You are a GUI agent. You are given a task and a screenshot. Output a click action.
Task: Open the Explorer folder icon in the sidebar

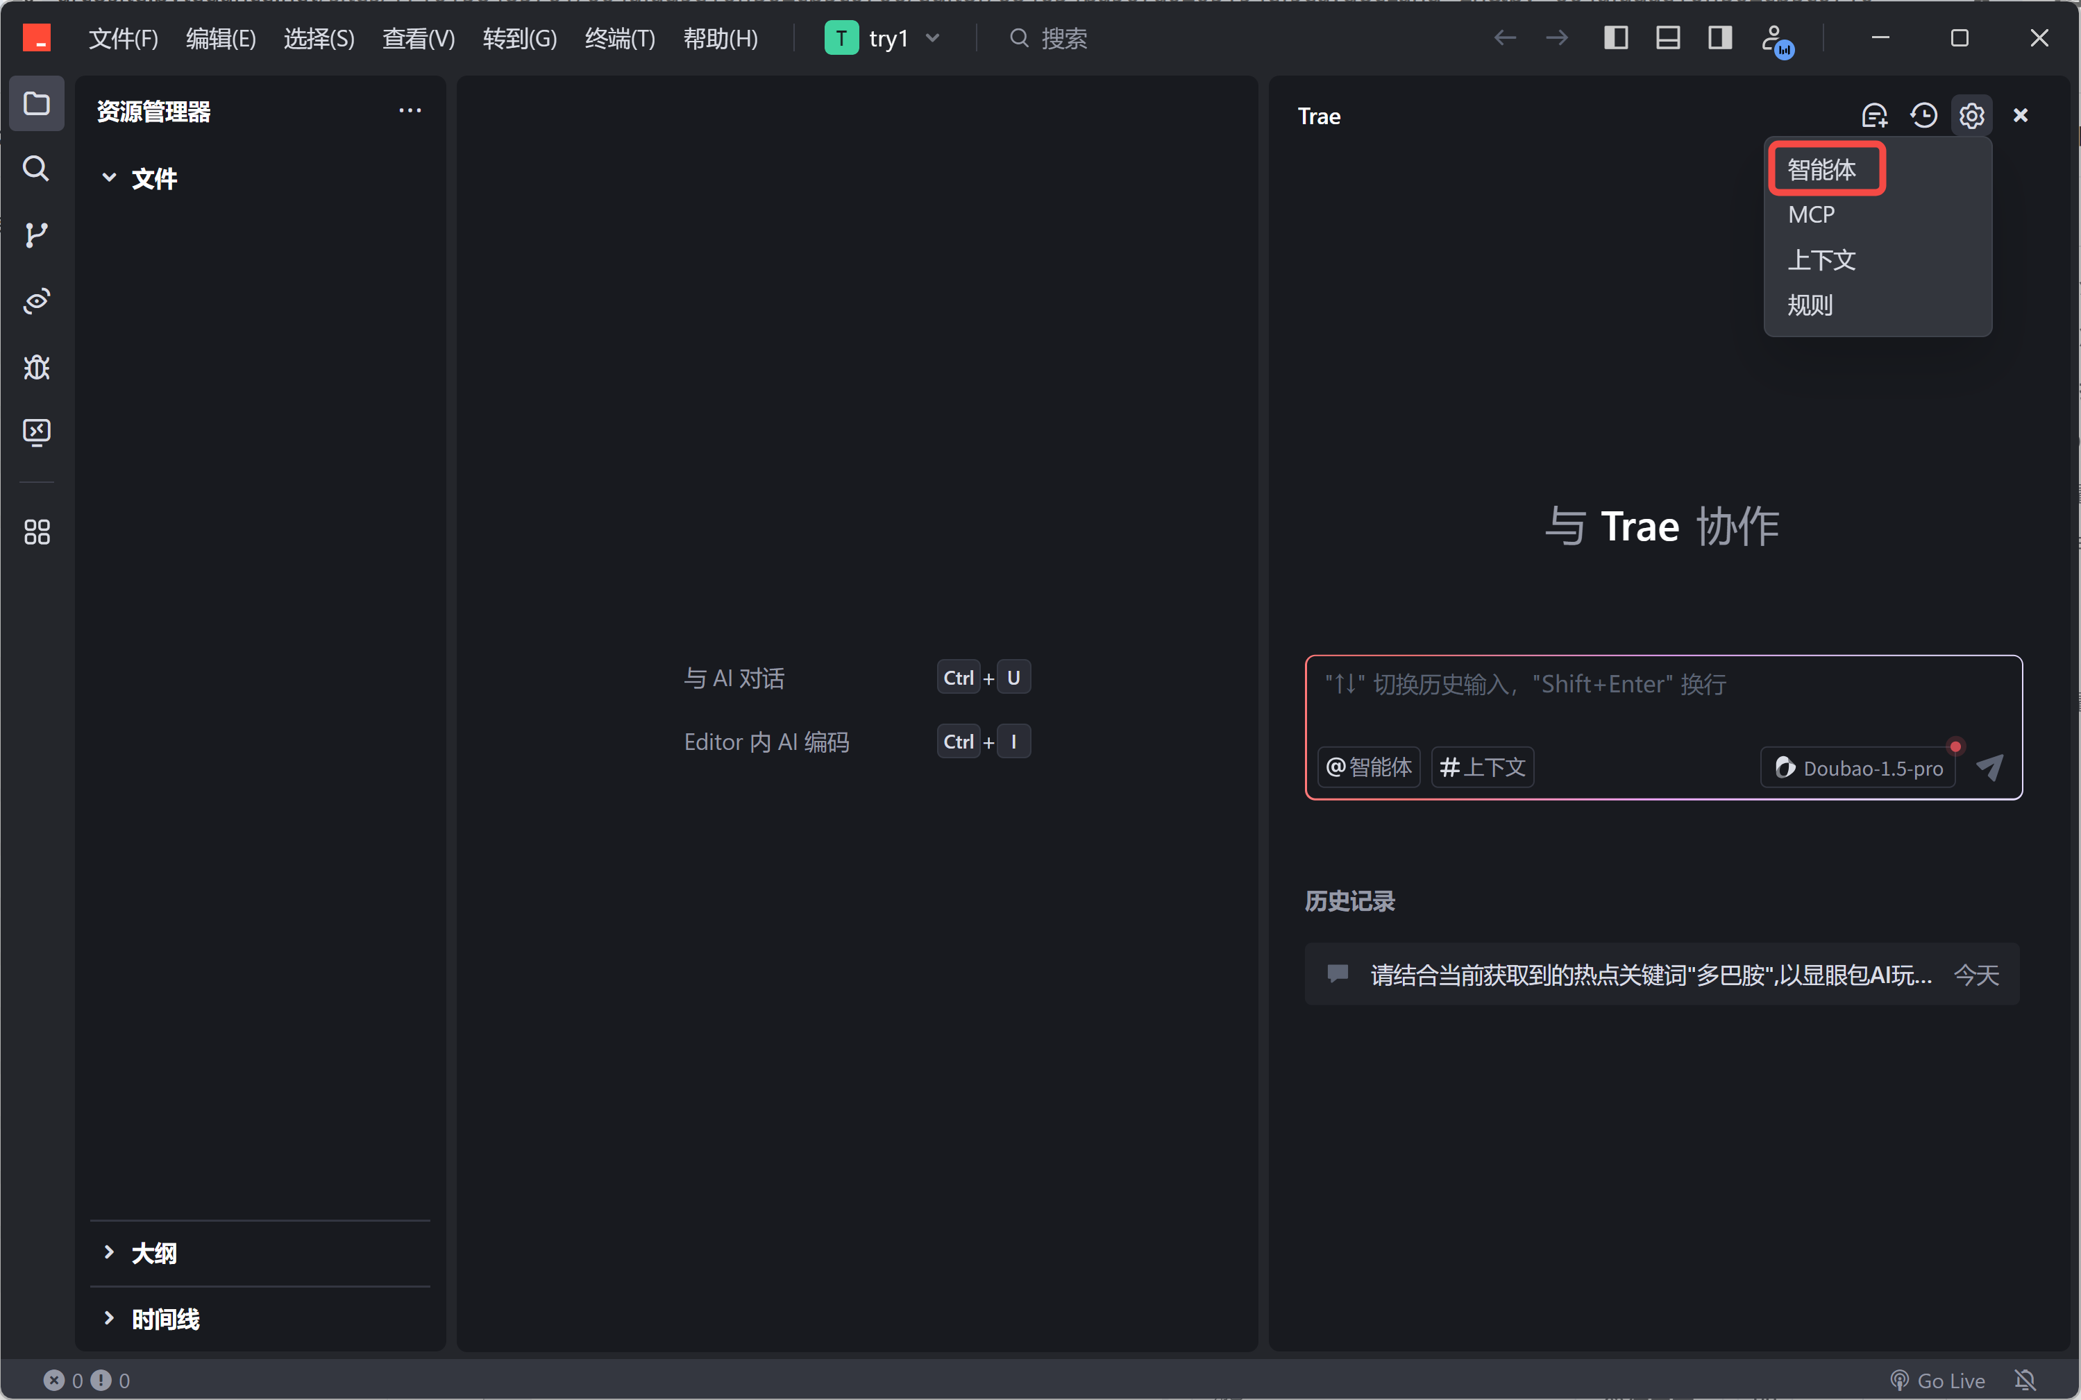pos(37,103)
